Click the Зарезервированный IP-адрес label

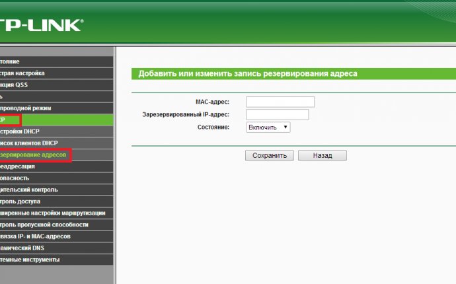(186, 114)
